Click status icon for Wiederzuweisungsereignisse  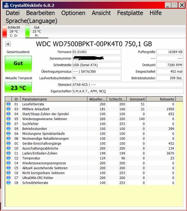[8, 163]
